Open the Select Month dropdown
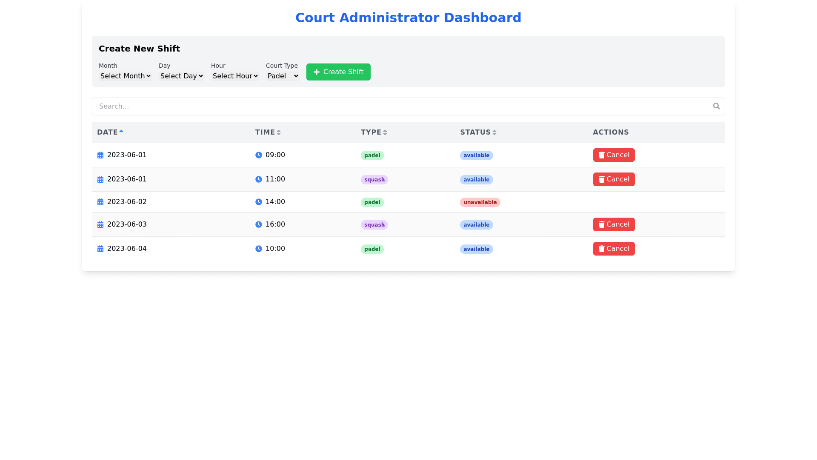This screenshot has width=817, height=460. [x=125, y=76]
